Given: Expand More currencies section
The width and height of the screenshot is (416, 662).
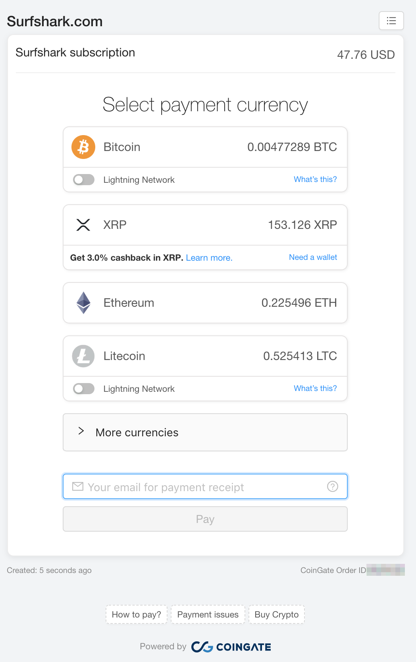Looking at the screenshot, I should 205,432.
